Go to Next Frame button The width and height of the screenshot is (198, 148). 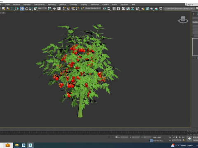180,137
